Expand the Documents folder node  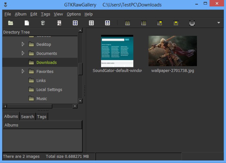point(23,53)
